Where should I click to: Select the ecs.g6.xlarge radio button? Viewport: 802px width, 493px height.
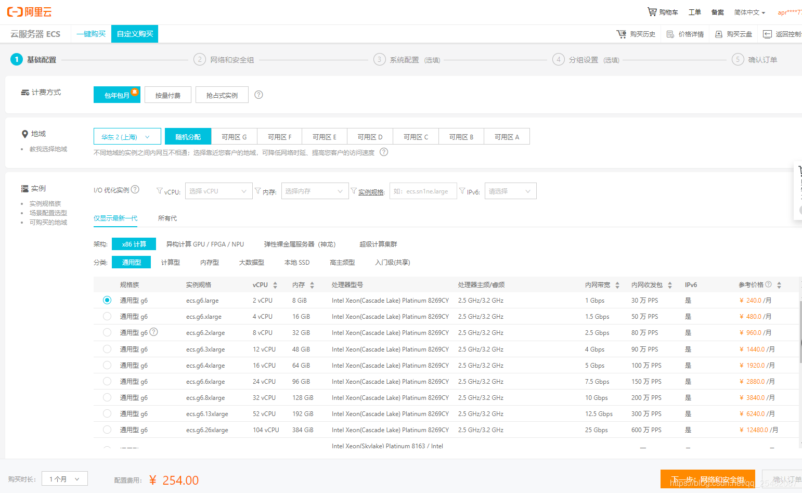(107, 316)
